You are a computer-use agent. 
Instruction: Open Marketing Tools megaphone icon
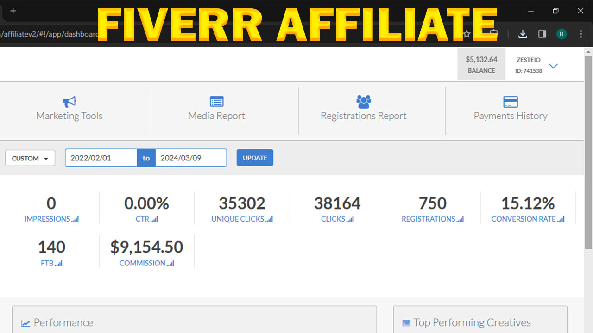pyautogui.click(x=69, y=102)
